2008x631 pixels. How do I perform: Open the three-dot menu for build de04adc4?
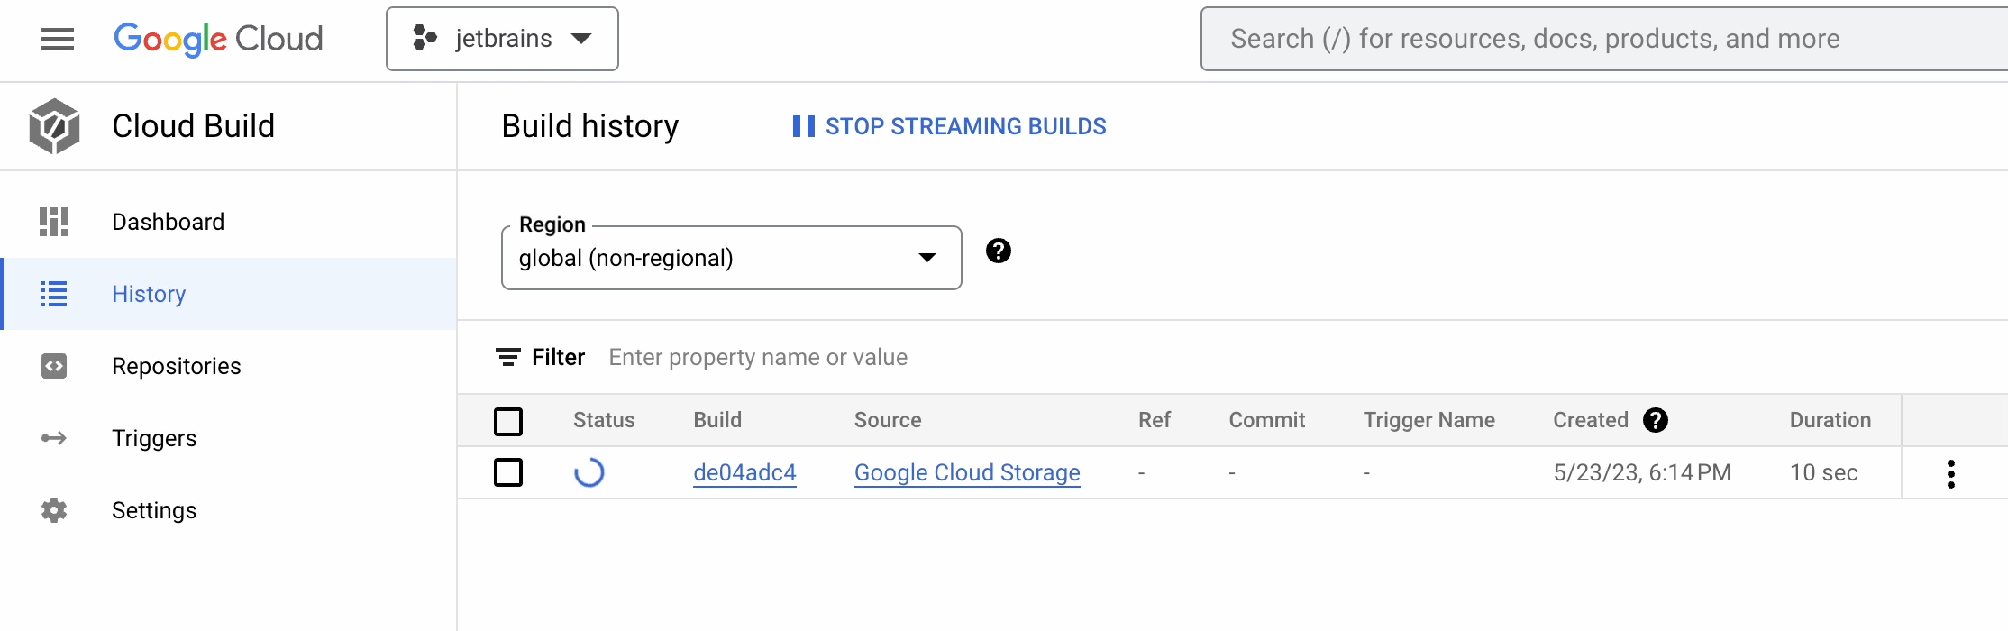click(1950, 473)
